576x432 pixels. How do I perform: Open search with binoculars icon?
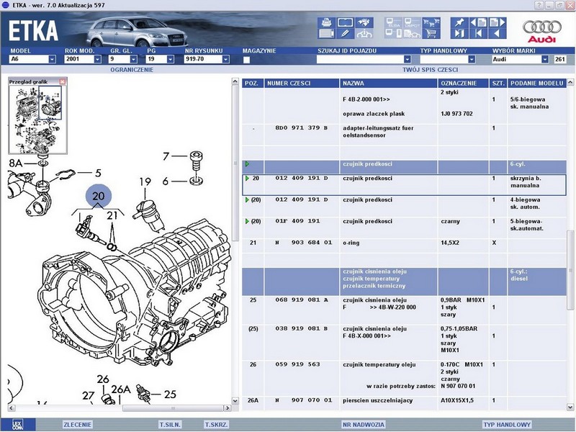[364, 23]
